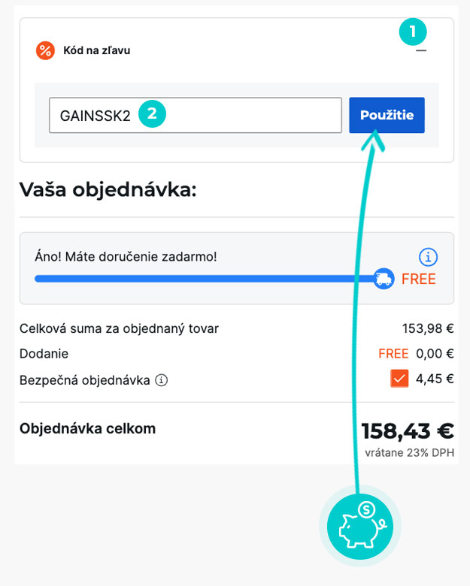The image size is (470, 586).
Task: Click the info icon beside Bezpečná objednávka
Action: point(161,380)
